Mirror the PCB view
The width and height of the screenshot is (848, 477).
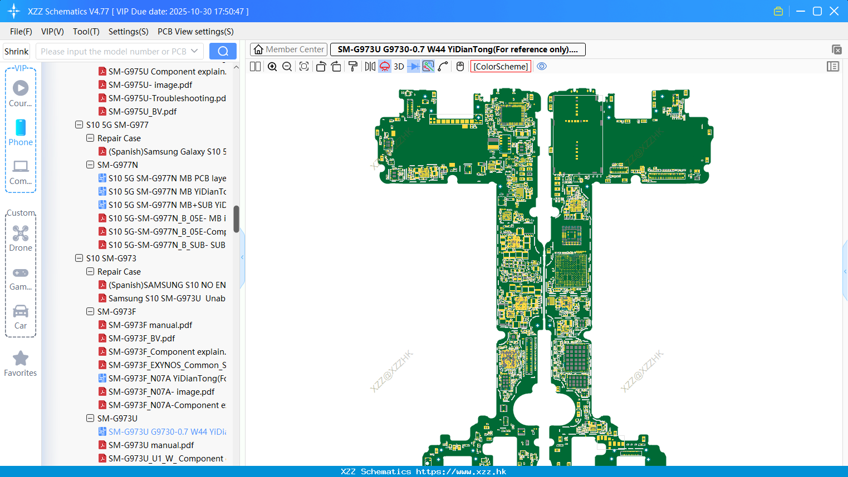click(x=370, y=66)
